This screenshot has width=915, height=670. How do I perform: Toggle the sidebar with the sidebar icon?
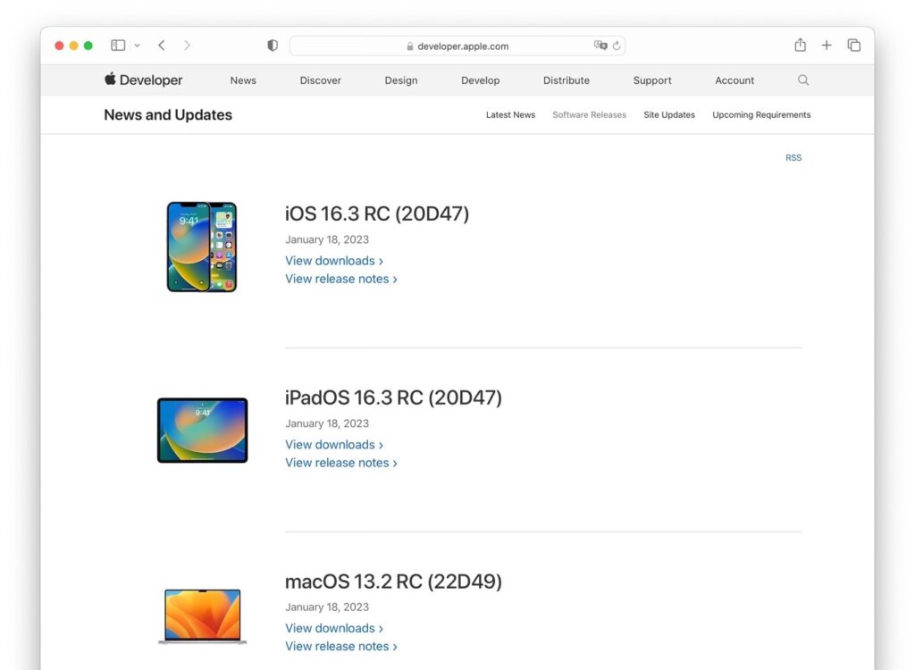click(117, 44)
